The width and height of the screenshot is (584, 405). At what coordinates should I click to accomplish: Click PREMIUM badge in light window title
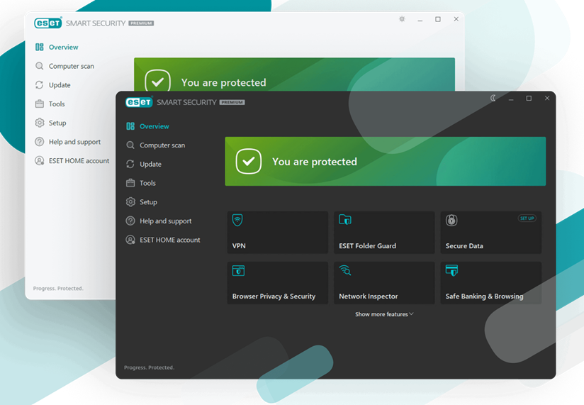coord(141,23)
